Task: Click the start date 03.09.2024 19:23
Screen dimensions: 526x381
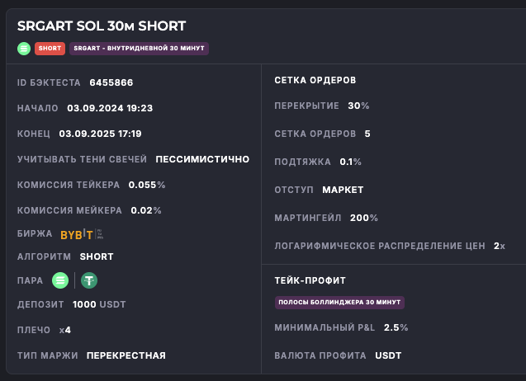Action: 110,108
